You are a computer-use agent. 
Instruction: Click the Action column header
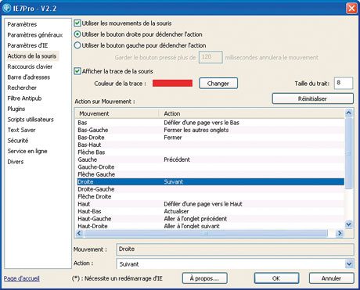pyautogui.click(x=252, y=113)
